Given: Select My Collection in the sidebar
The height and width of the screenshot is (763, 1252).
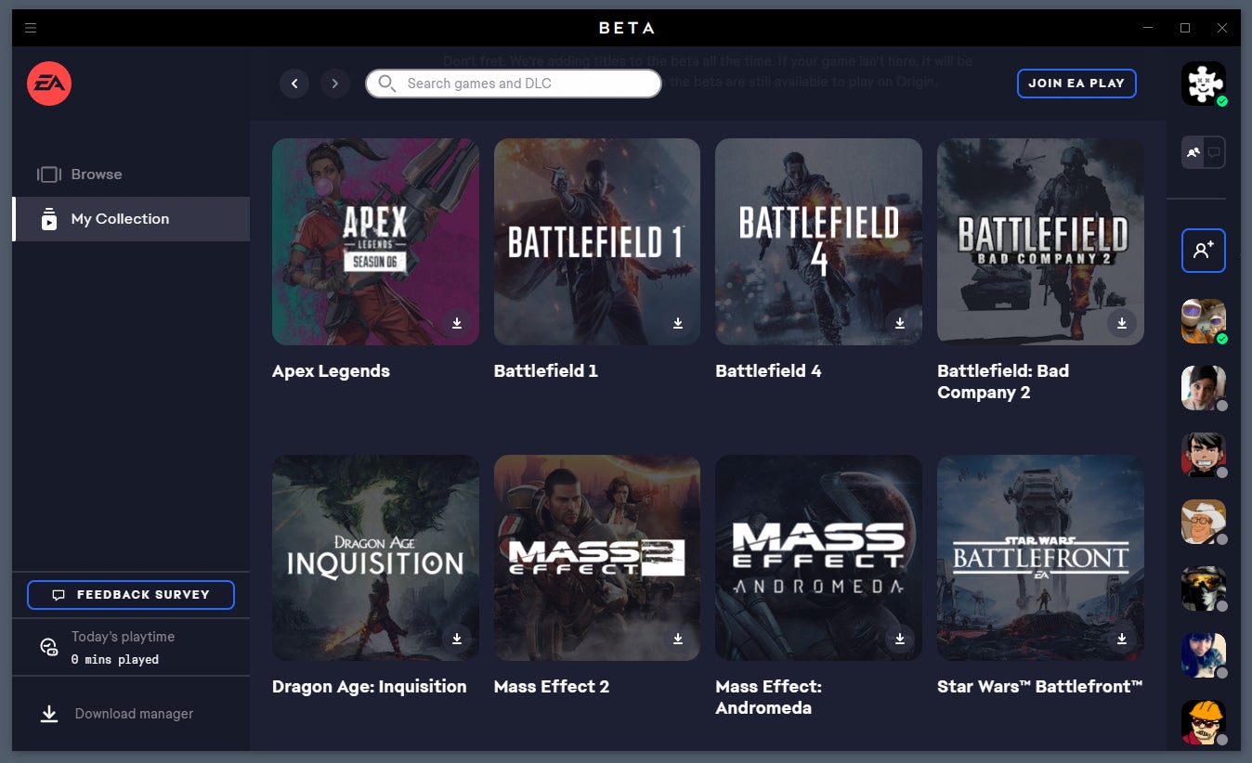Looking at the screenshot, I should coord(120,219).
